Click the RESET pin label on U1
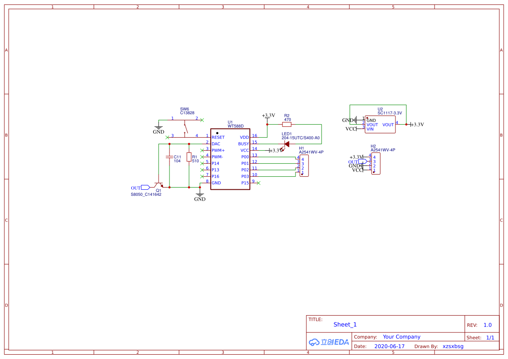Image resolution: width=508 pixels, height=359 pixels. tap(218, 137)
